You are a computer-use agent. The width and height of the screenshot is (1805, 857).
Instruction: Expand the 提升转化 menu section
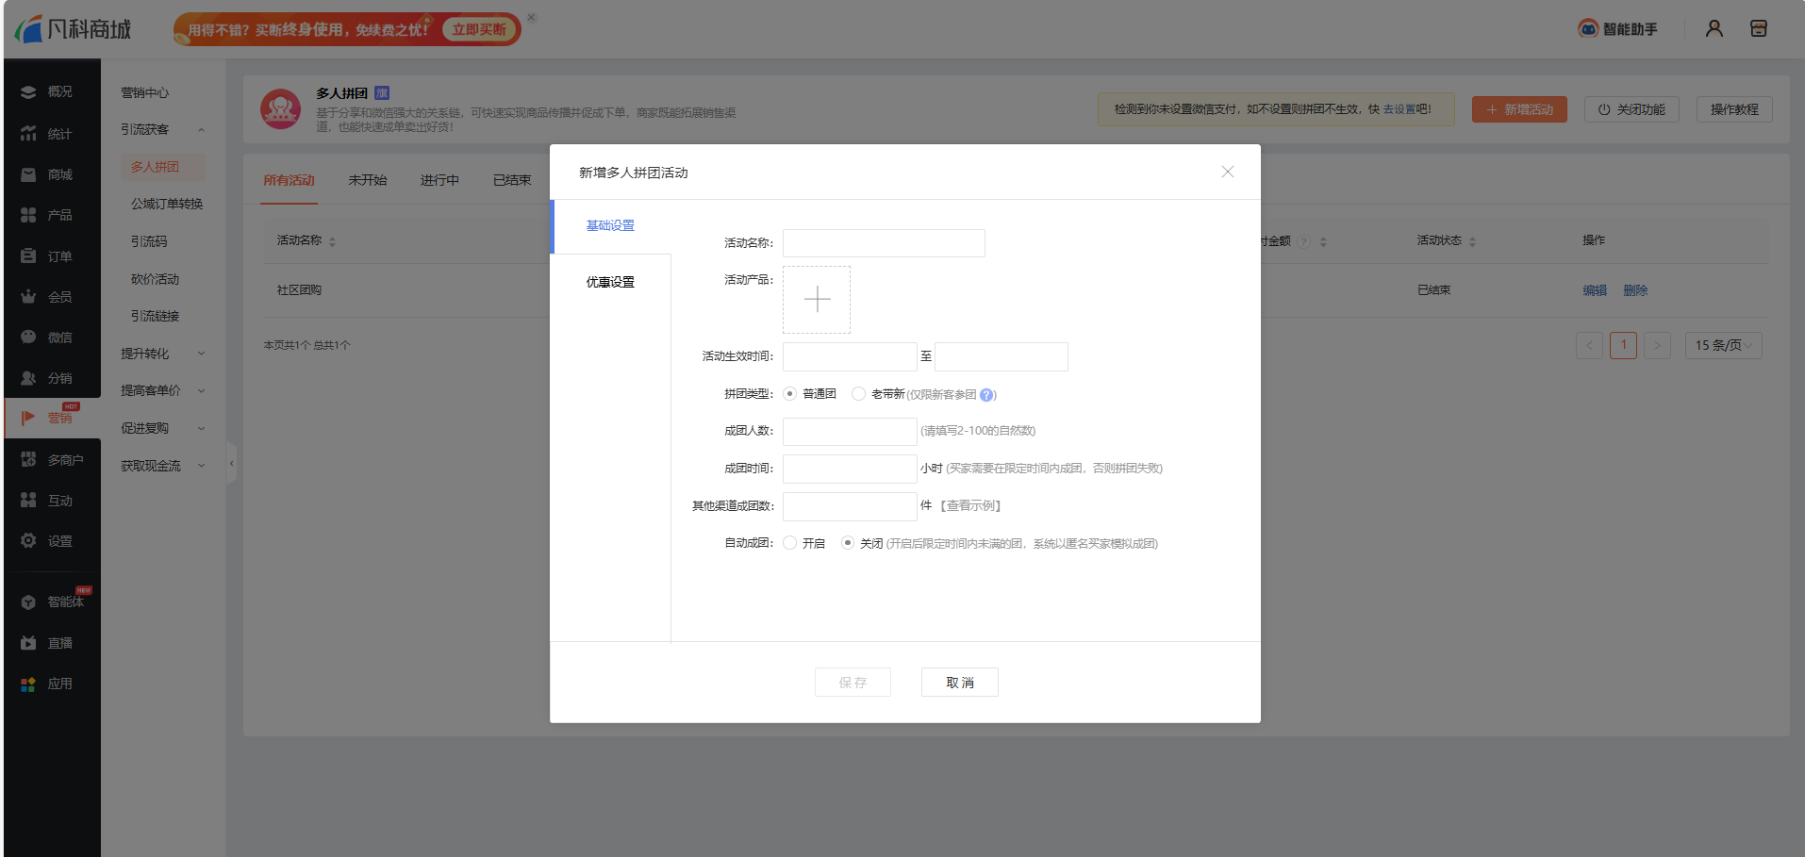coord(162,354)
